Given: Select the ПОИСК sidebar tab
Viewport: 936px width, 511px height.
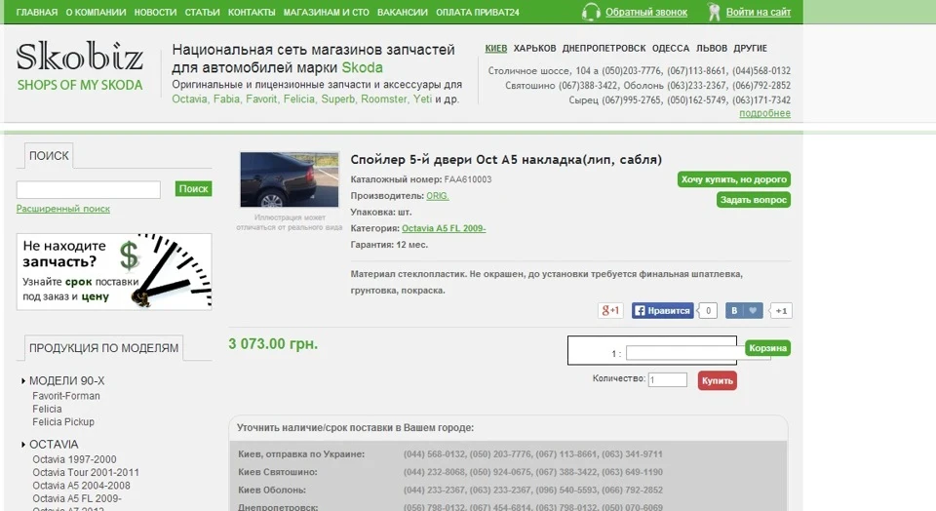Looking at the screenshot, I should click(49, 156).
